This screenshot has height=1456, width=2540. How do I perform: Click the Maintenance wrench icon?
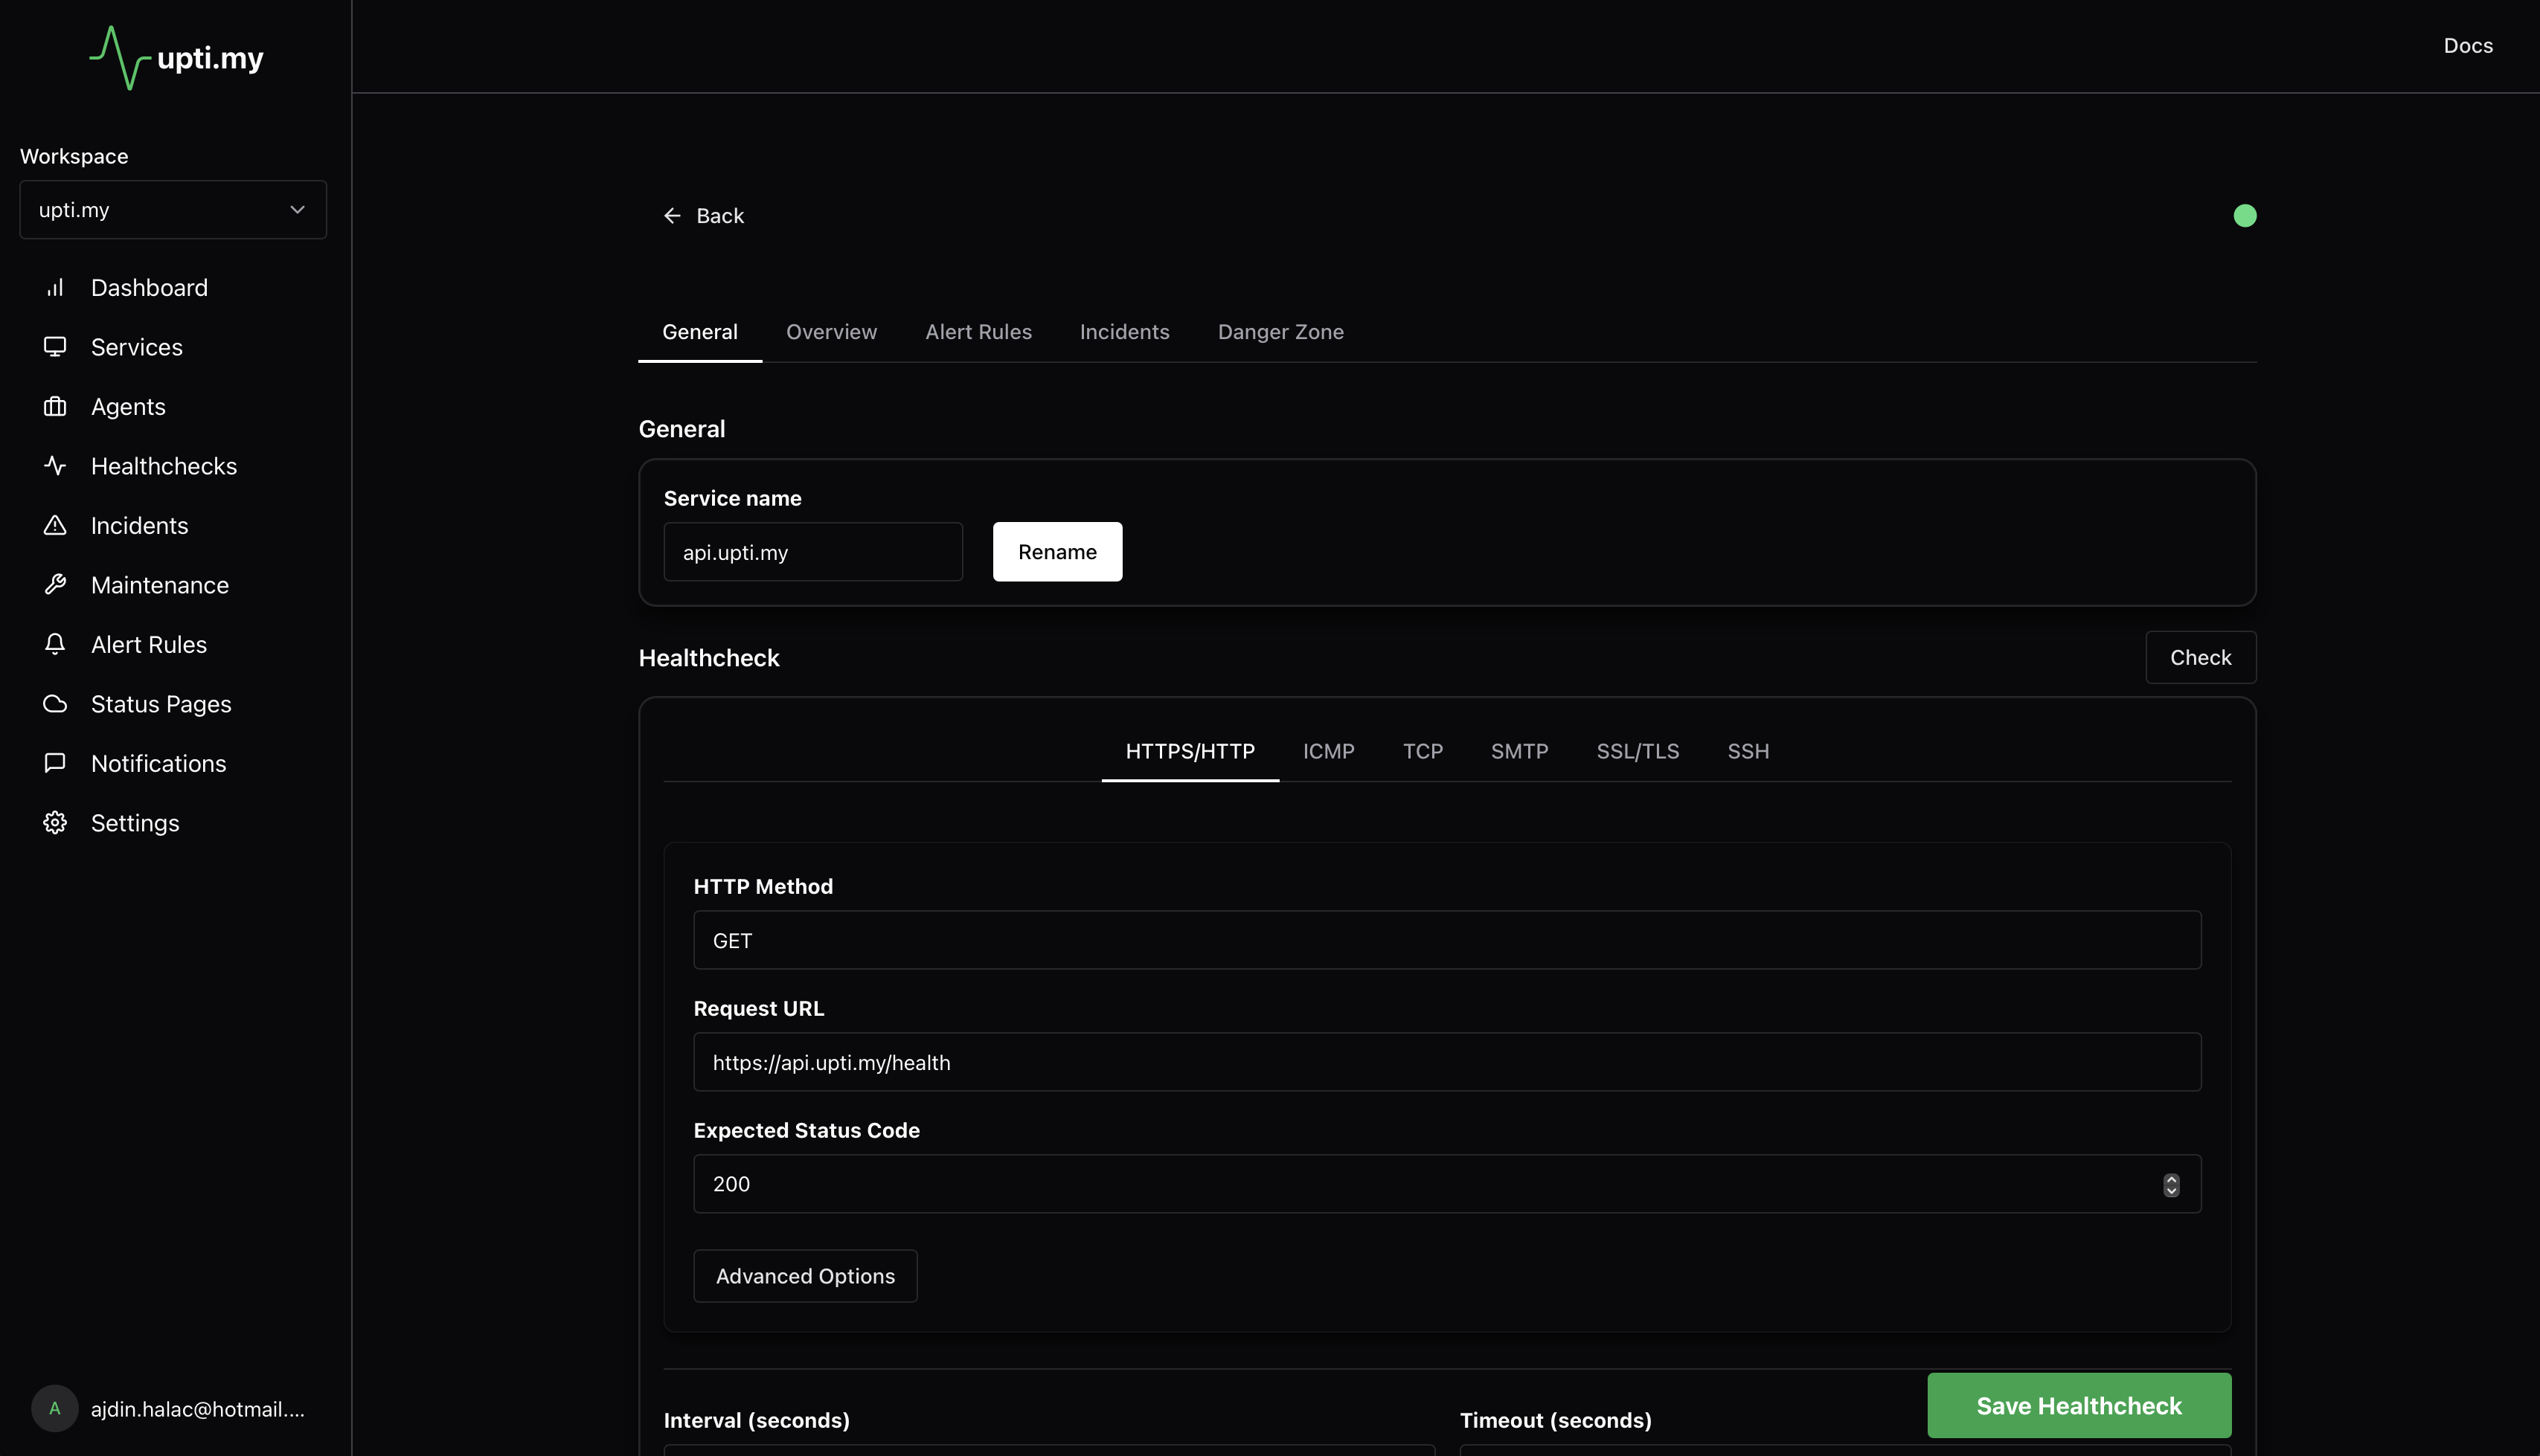tap(55, 585)
